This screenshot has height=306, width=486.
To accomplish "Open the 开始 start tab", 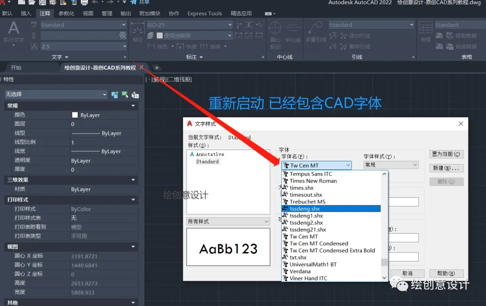I will tap(16, 68).
